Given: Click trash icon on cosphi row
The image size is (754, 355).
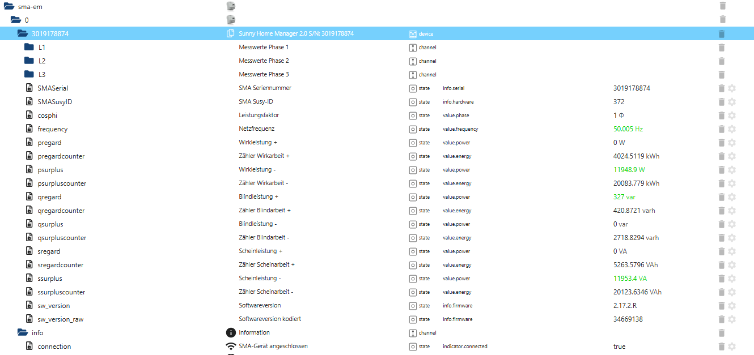Looking at the screenshot, I should pos(722,116).
